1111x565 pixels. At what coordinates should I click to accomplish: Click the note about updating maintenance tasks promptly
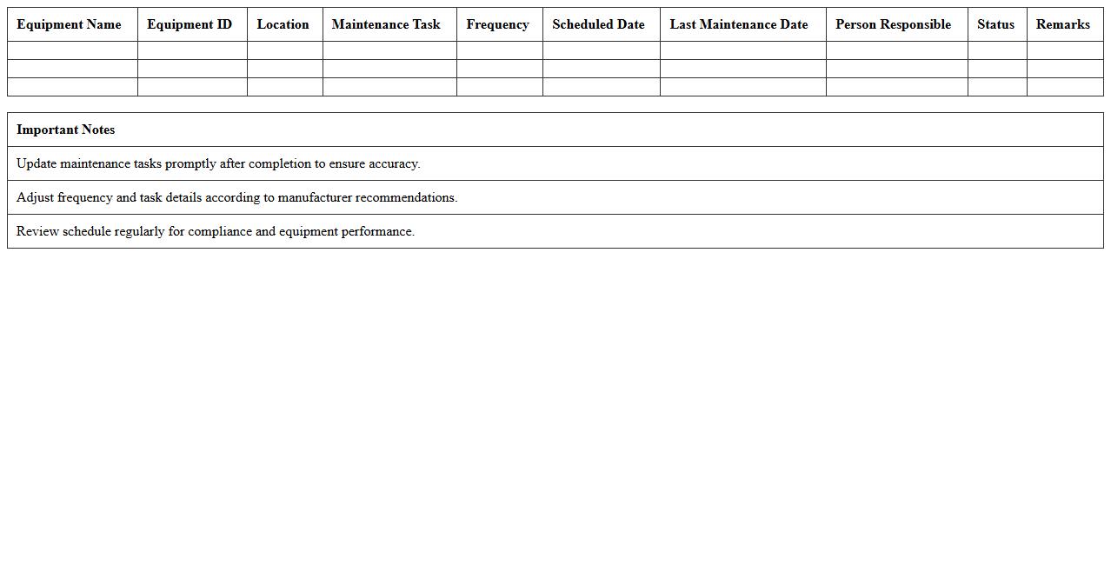coord(218,163)
